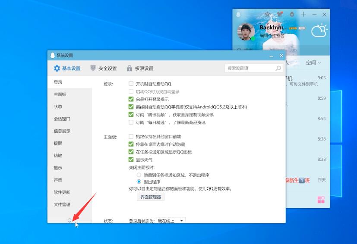
Task: Click the 编辑个性签名 signature text
Action: coord(272,36)
